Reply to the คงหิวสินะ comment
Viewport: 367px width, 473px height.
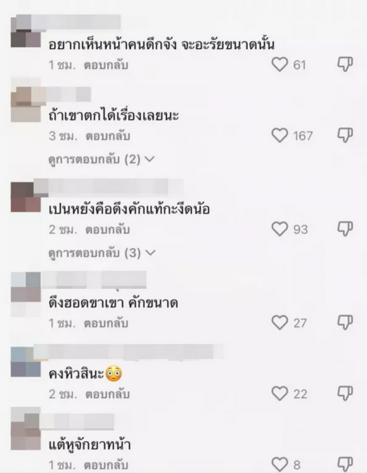[x=108, y=394]
